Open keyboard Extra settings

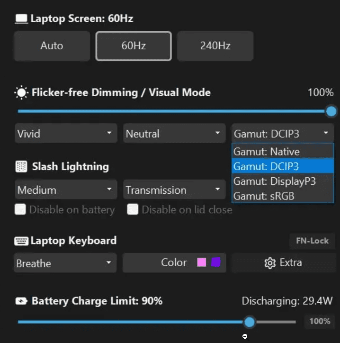(283, 263)
